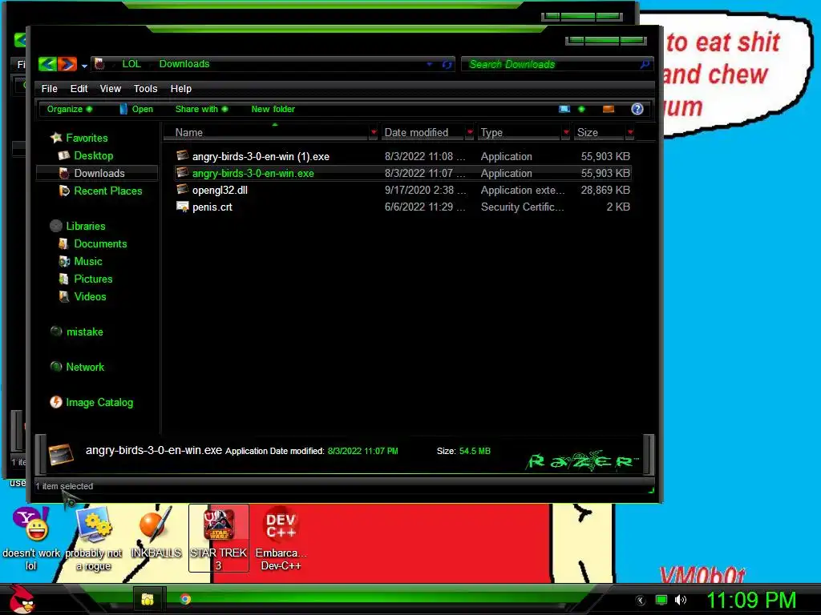The width and height of the screenshot is (821, 615).
Task: Open the Edit menu
Action: 79,88
